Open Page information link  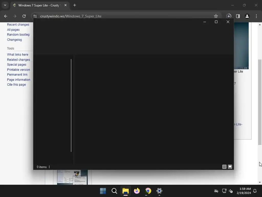tap(18, 80)
